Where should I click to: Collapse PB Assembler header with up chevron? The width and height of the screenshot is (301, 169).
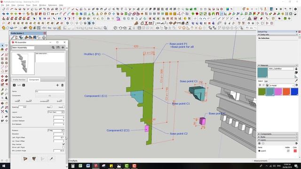[x=67, y=48]
